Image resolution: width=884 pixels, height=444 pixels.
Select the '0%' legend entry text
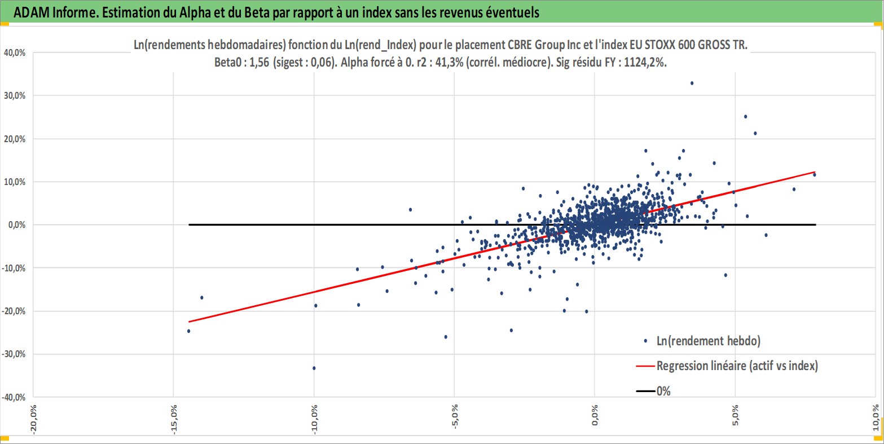coord(663,391)
